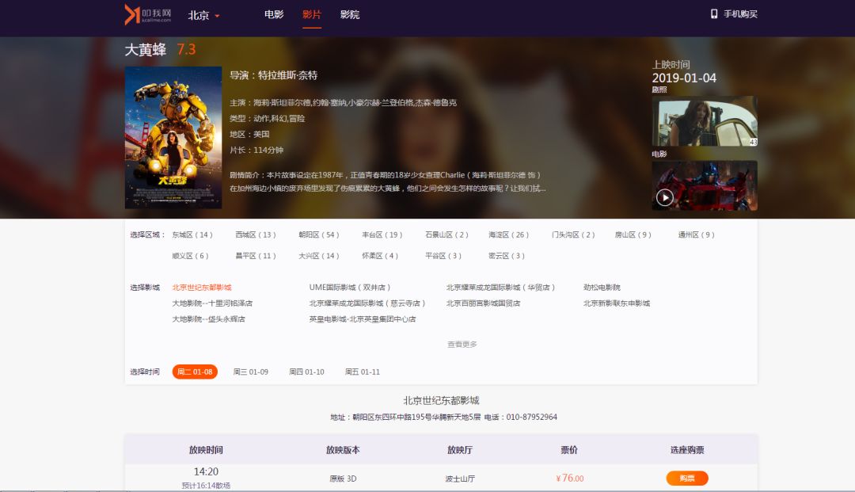Open the 北京 city selector dropdown
This screenshot has height=492, width=855.
(202, 13)
